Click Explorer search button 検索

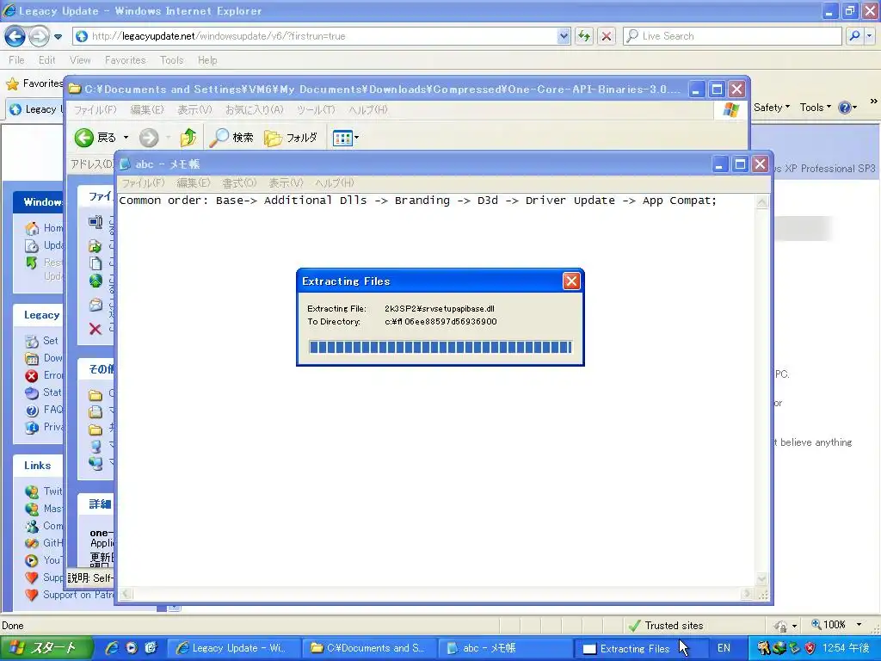pyautogui.click(x=231, y=138)
